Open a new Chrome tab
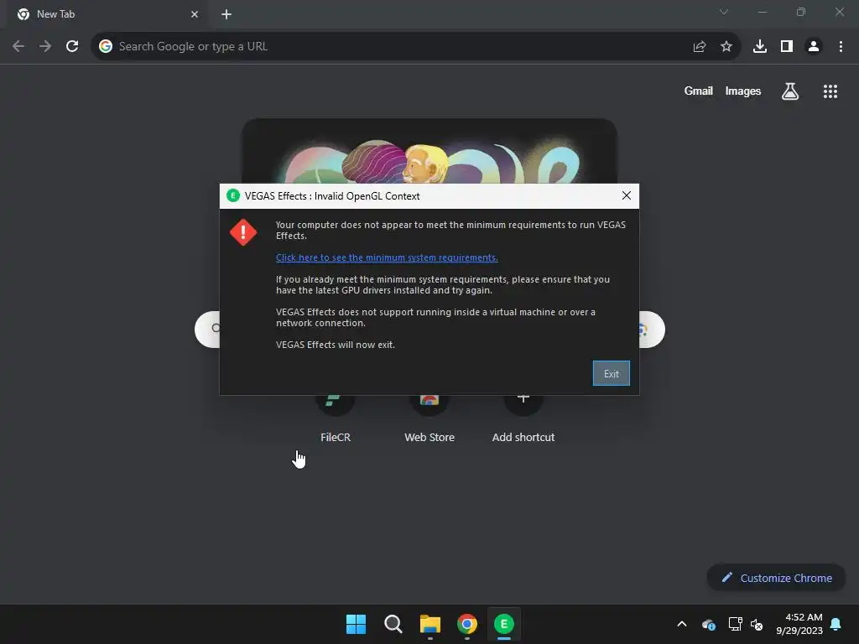 click(x=226, y=14)
